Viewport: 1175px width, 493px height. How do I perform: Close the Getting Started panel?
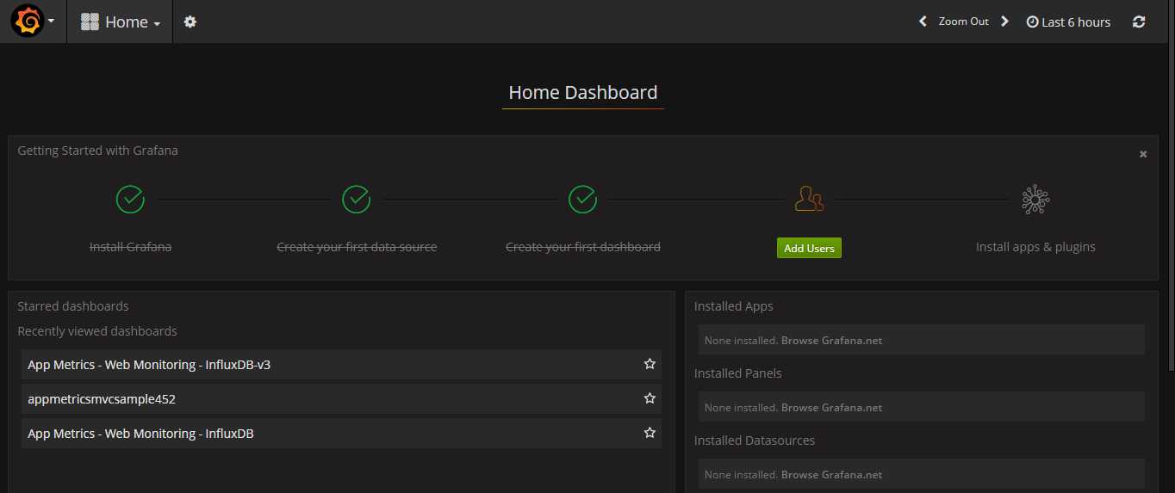[x=1143, y=154]
